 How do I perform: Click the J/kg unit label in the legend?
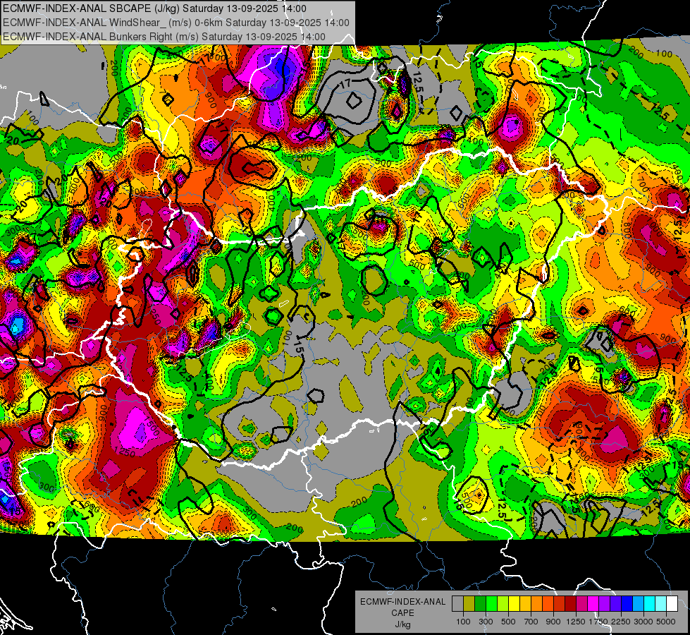tap(403, 624)
